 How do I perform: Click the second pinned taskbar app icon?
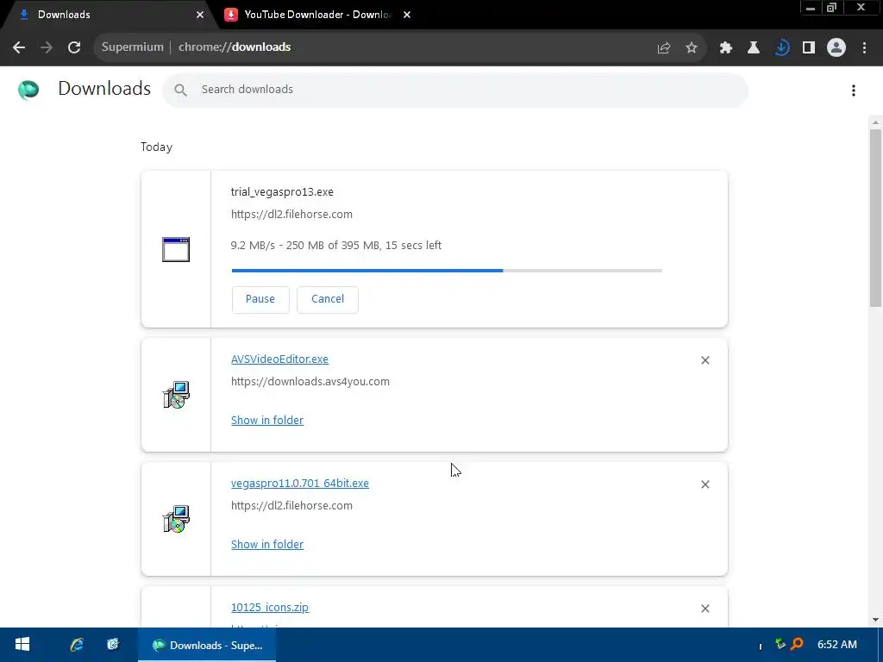tap(113, 645)
